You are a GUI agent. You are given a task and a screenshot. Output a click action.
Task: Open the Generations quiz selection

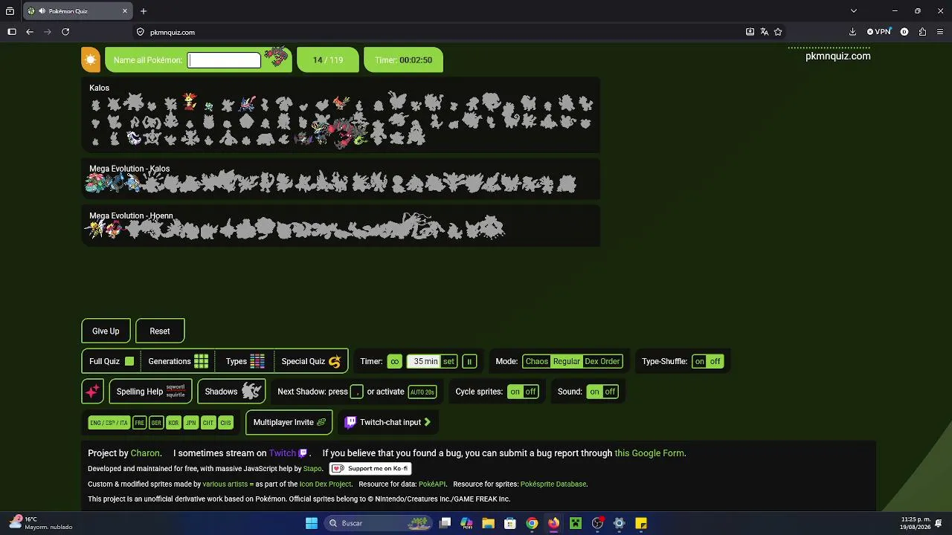pos(178,362)
